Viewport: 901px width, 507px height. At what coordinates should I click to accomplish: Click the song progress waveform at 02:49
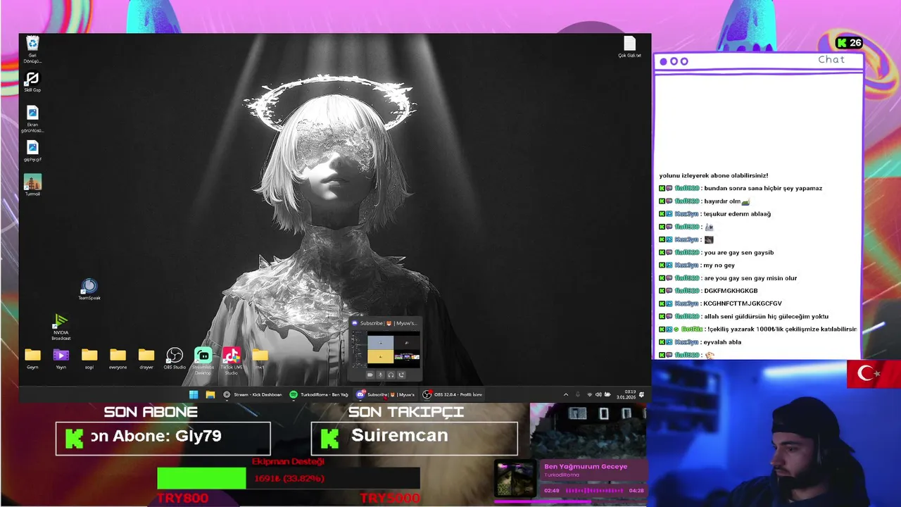(594, 490)
